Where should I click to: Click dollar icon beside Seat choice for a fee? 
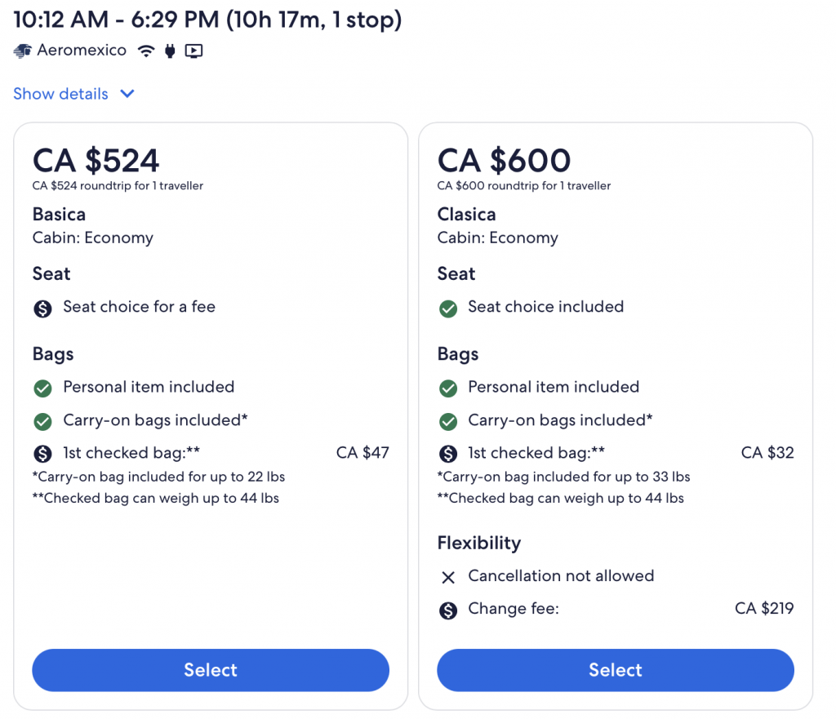pos(42,308)
